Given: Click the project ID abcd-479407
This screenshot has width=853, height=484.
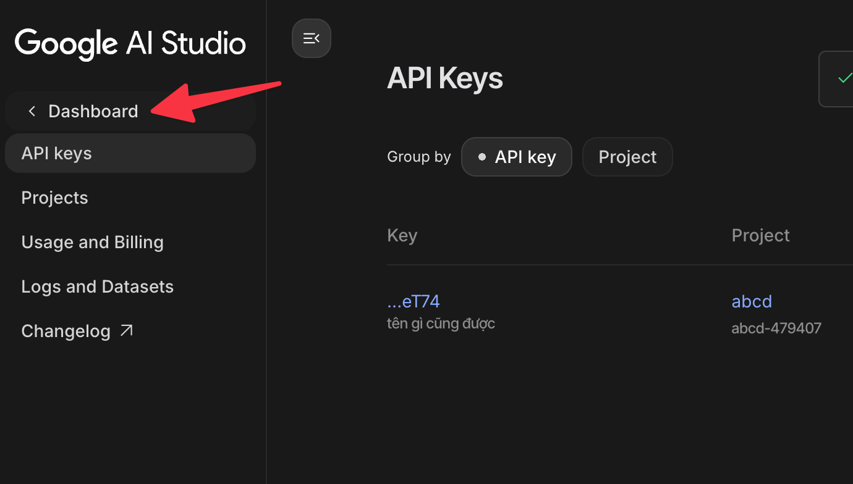Looking at the screenshot, I should tap(776, 328).
